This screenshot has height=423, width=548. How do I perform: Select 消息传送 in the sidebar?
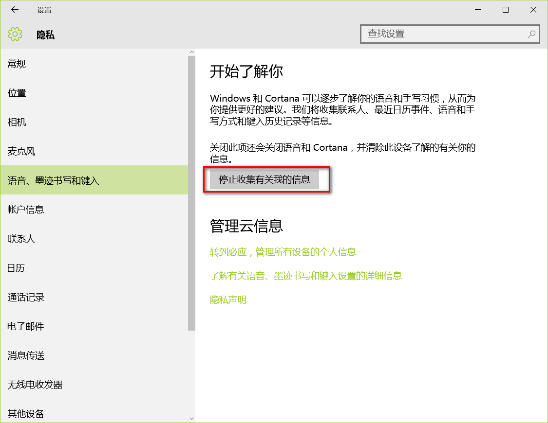[x=94, y=356]
